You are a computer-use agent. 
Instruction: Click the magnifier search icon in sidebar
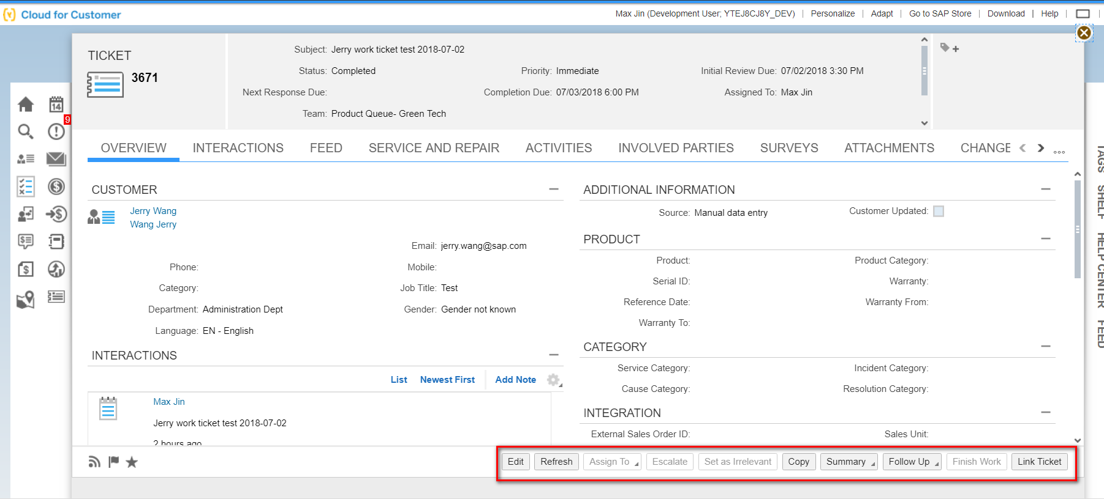click(x=26, y=131)
